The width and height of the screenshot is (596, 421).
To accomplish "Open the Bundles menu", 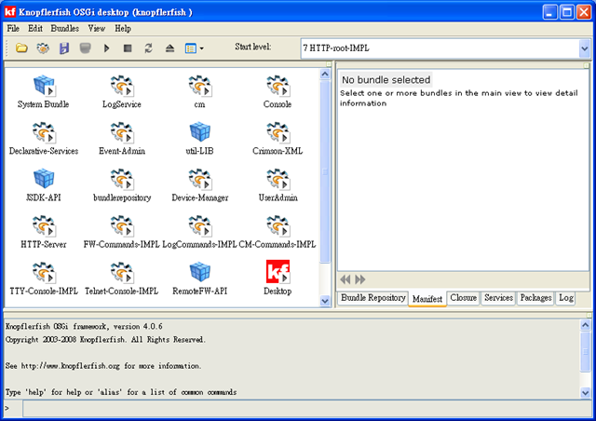I will 65,29.
